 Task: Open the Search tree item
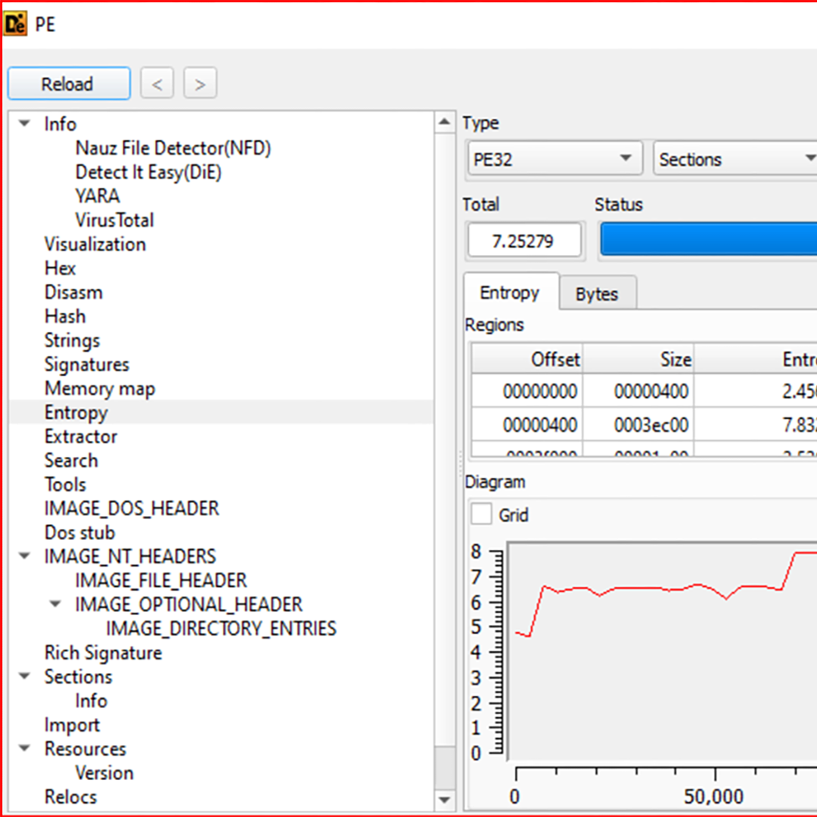click(71, 461)
